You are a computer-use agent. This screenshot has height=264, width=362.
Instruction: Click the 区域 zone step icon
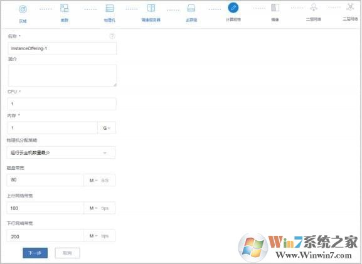[x=23, y=9]
